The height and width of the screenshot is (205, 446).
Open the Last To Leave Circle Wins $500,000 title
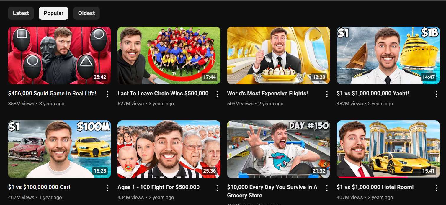pos(163,94)
